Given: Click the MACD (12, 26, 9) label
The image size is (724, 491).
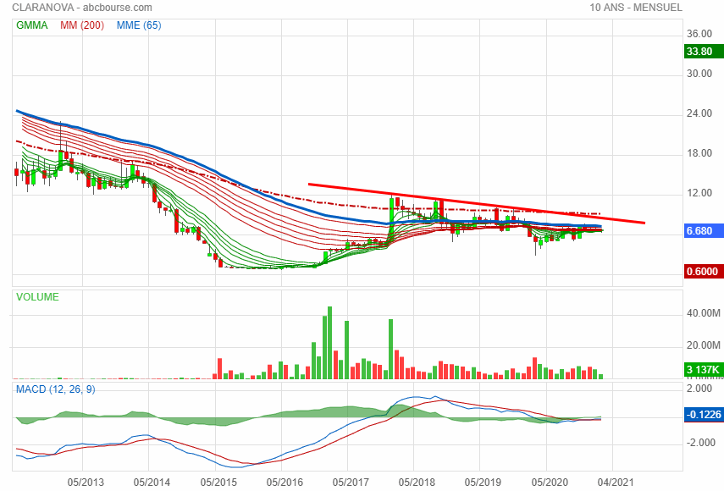Looking at the screenshot, I should (x=55, y=389).
